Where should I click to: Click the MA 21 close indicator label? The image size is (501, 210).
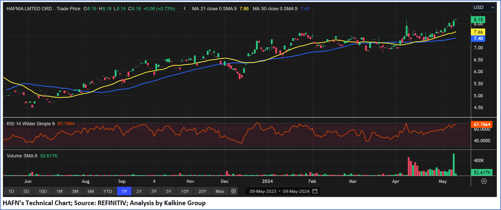coord(214,9)
